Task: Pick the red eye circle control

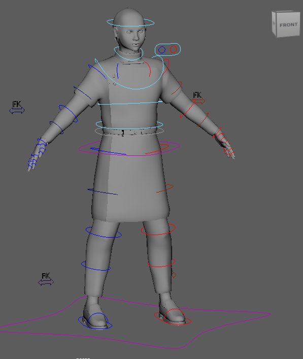Action: click(174, 49)
